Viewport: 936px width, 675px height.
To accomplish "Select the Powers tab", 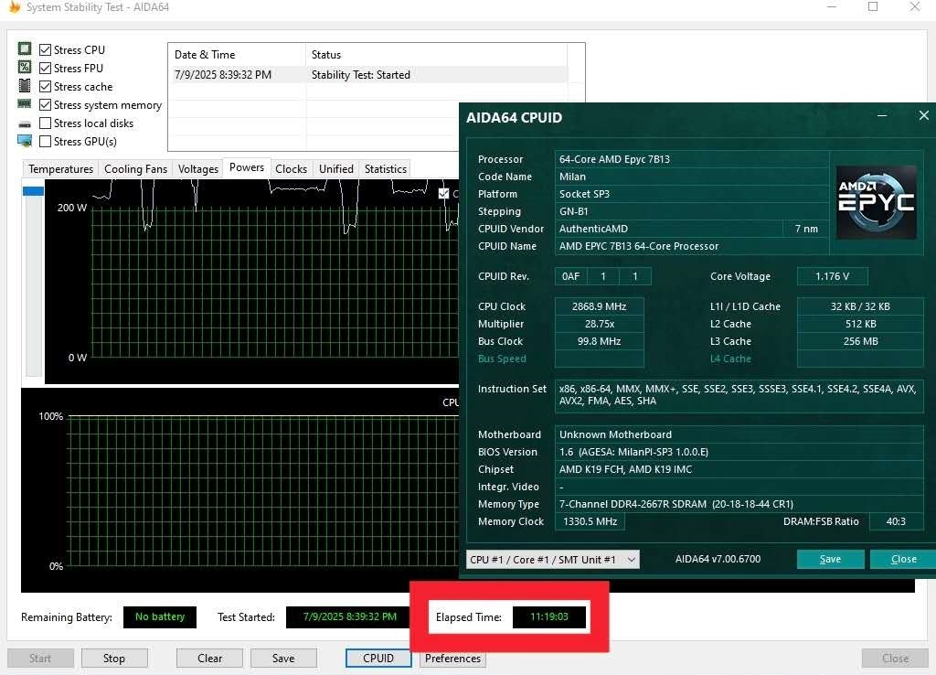I will [x=247, y=168].
